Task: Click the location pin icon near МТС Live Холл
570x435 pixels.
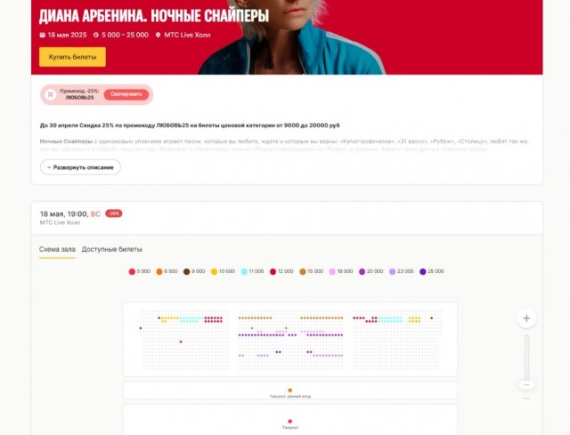Action: point(158,35)
